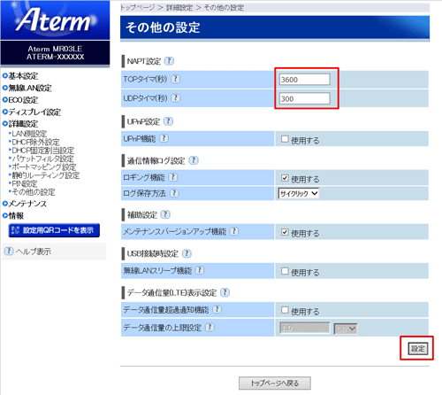442x395 pixels.
Task: Go to トップページ breadcrumb link
Action: click(137, 8)
